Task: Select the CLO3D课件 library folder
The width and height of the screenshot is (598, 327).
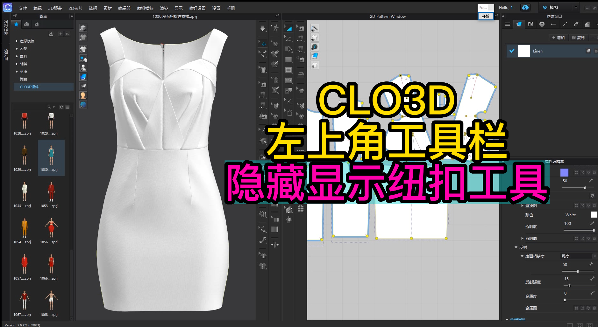Action: tap(43, 87)
